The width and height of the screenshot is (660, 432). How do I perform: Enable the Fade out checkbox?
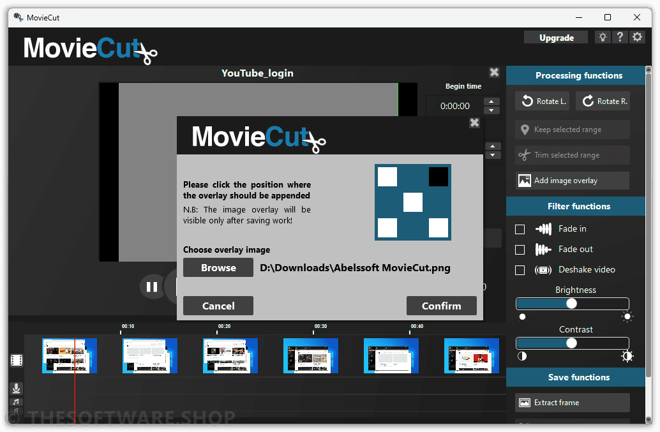(520, 250)
